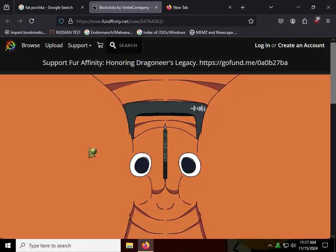Click the small green figure on the artwork
This screenshot has width=336, height=252.
tap(93, 153)
